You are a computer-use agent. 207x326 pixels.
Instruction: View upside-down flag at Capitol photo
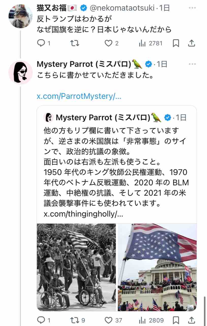(x=157, y=267)
